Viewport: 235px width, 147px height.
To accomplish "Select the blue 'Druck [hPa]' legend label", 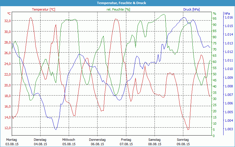I will [x=191, y=9].
